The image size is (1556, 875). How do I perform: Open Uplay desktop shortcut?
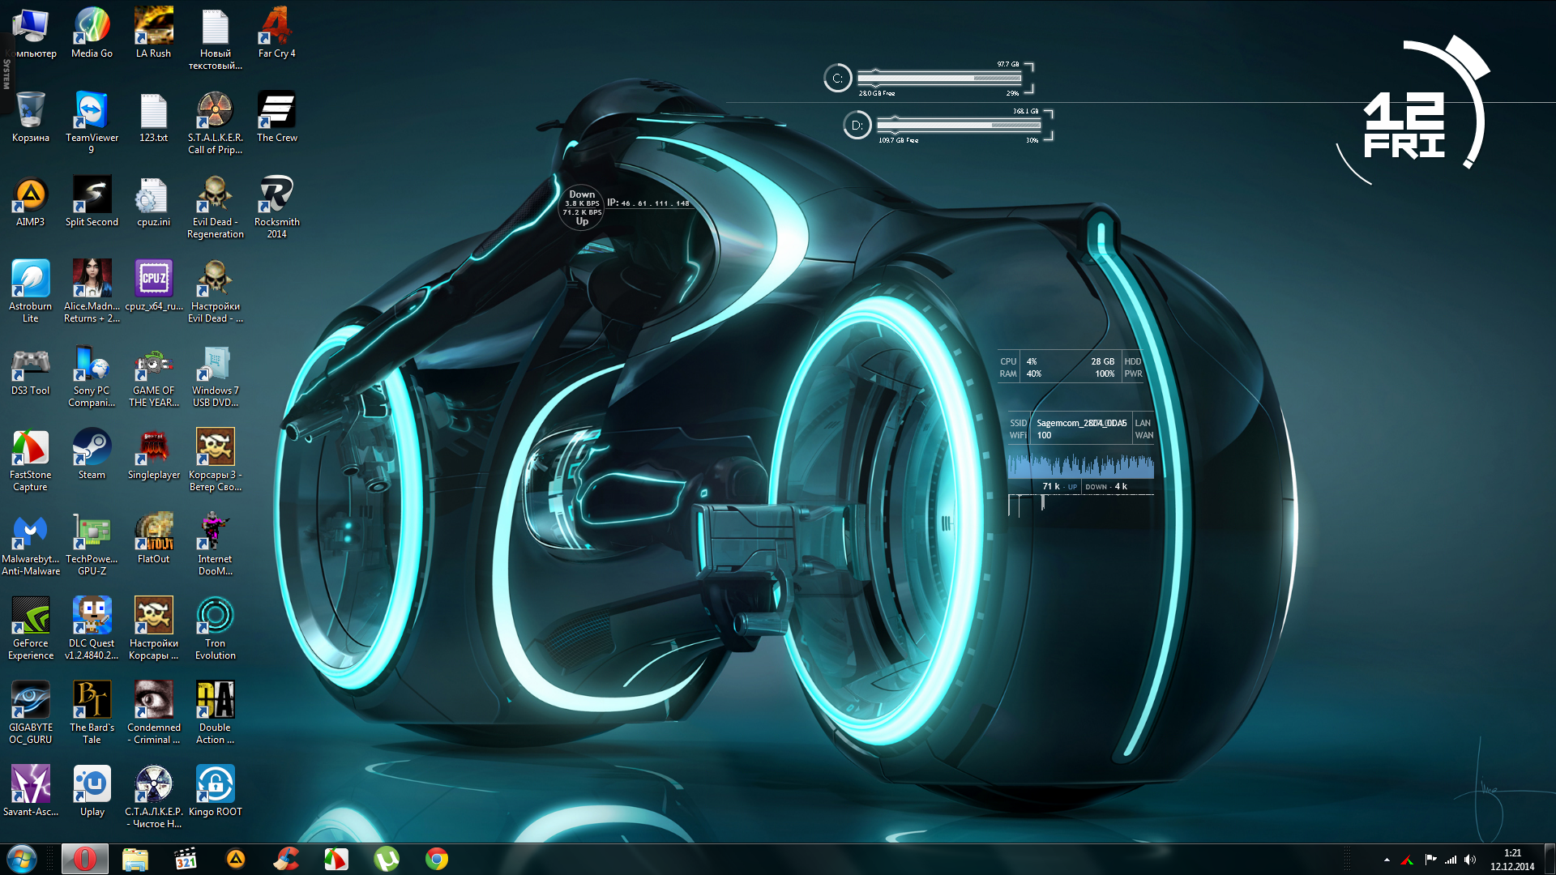(92, 792)
